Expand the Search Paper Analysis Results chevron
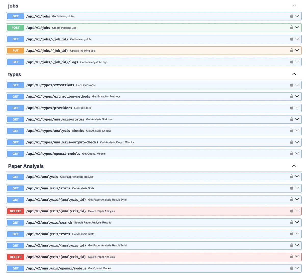Viewport: 306px width, 278px height. [x=297, y=222]
